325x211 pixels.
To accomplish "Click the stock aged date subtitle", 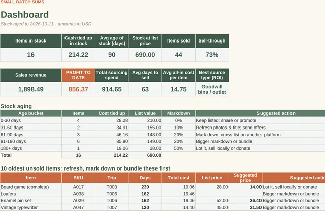I will point(46,24).
